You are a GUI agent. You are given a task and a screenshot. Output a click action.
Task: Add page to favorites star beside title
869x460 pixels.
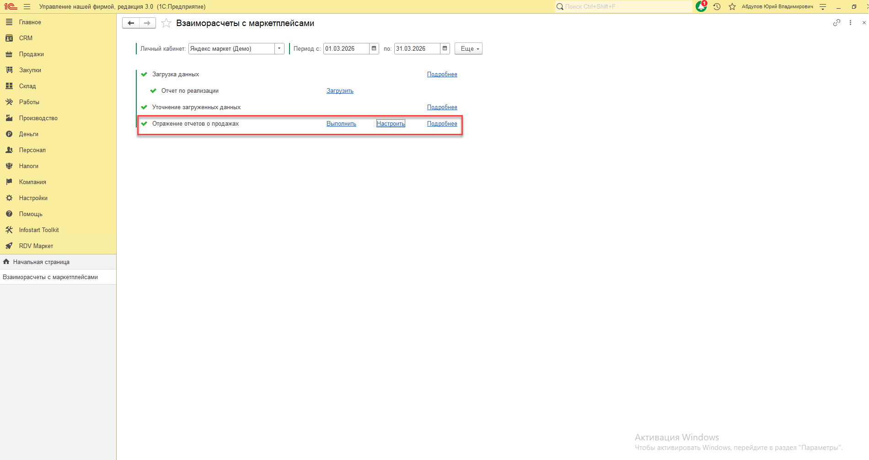pyautogui.click(x=166, y=23)
